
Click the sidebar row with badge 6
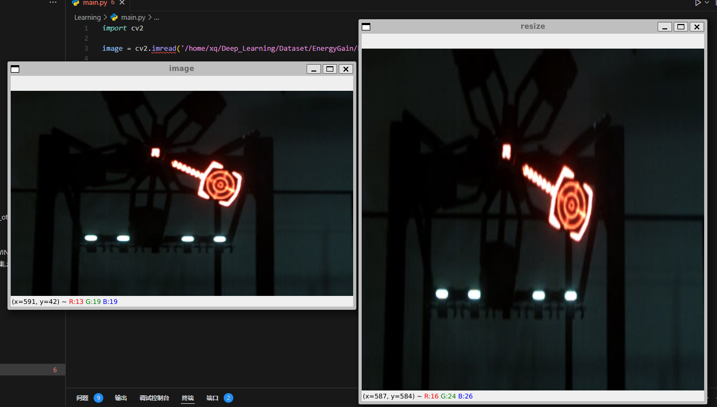click(x=33, y=370)
